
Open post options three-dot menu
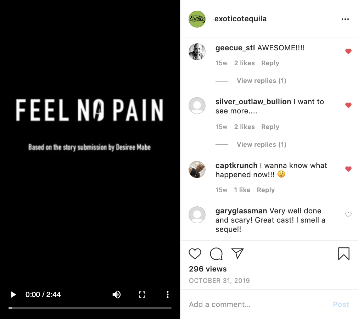[345, 19]
